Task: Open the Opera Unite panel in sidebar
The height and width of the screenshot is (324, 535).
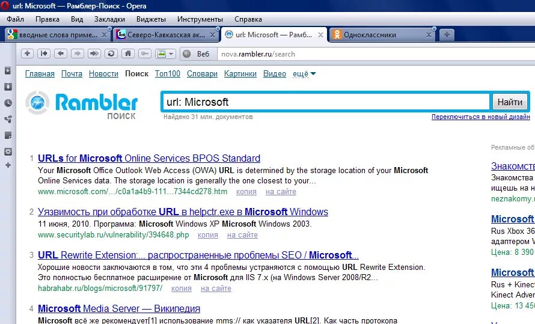Action: pos(8,119)
